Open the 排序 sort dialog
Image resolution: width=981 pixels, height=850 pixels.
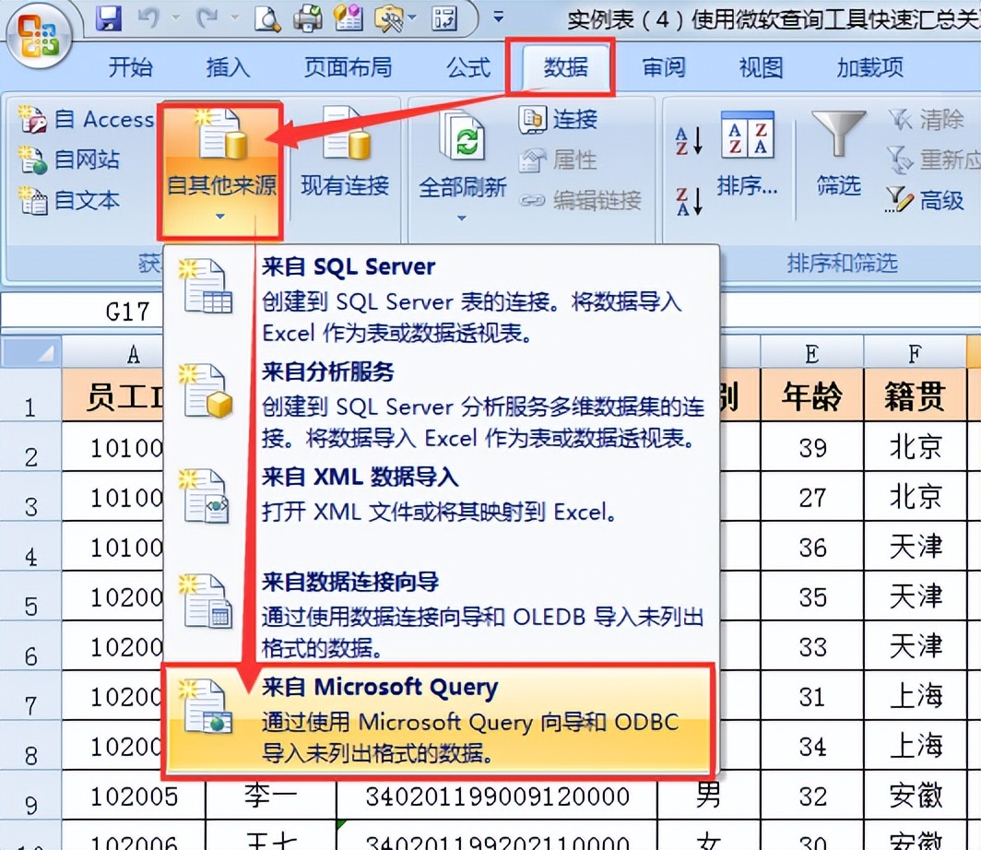pyautogui.click(x=747, y=154)
